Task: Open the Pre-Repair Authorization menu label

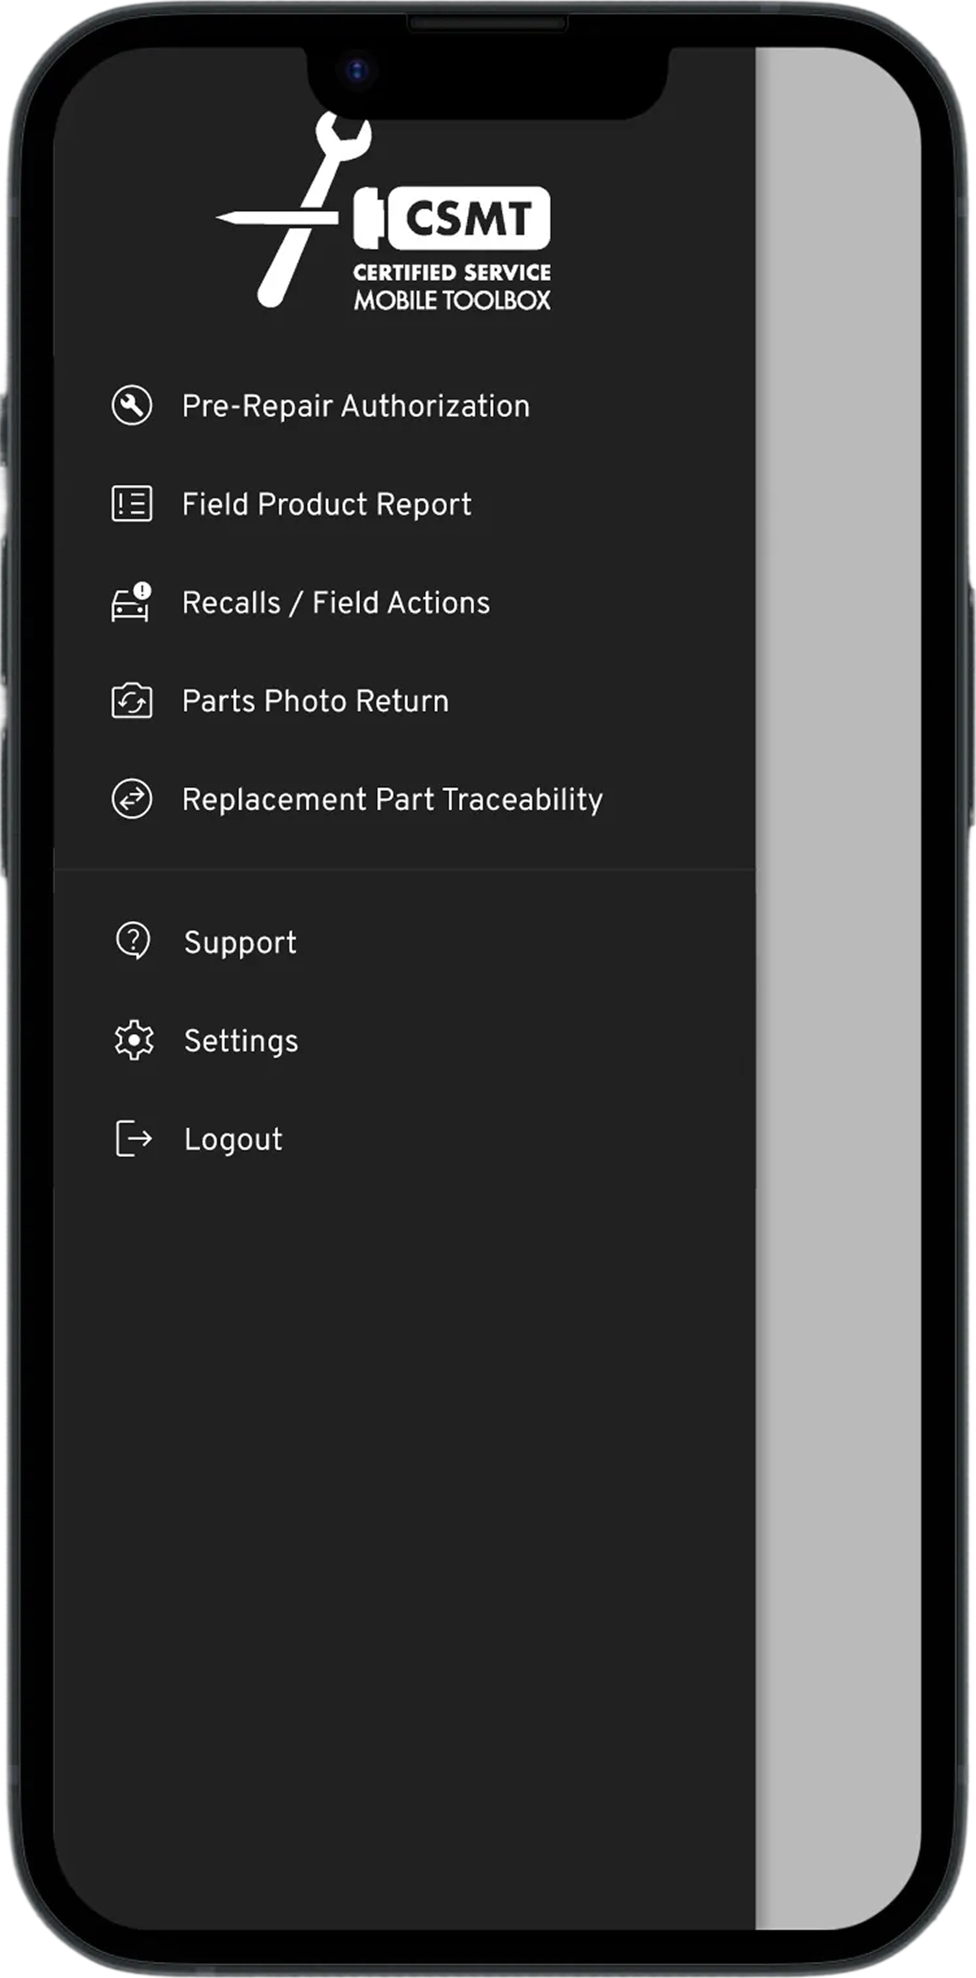Action: 356,406
